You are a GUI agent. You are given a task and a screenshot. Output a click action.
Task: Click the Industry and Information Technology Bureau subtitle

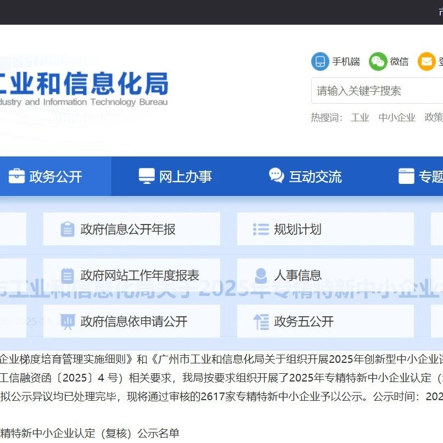tap(83, 102)
